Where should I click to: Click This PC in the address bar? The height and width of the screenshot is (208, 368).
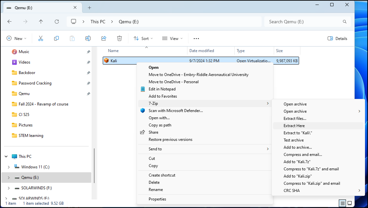click(x=98, y=22)
